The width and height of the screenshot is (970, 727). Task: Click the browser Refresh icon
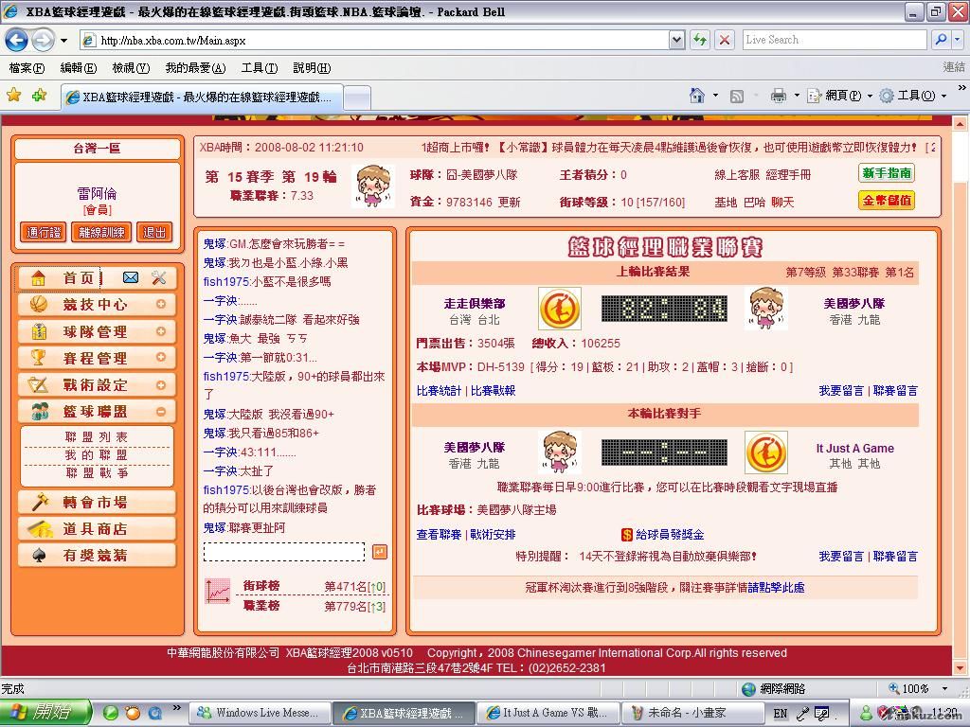tap(700, 40)
